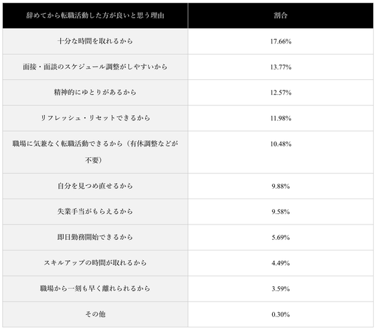Click the 11.98% percentage
Image resolution: width=376 pixels, height=329 pixels.
click(x=281, y=119)
